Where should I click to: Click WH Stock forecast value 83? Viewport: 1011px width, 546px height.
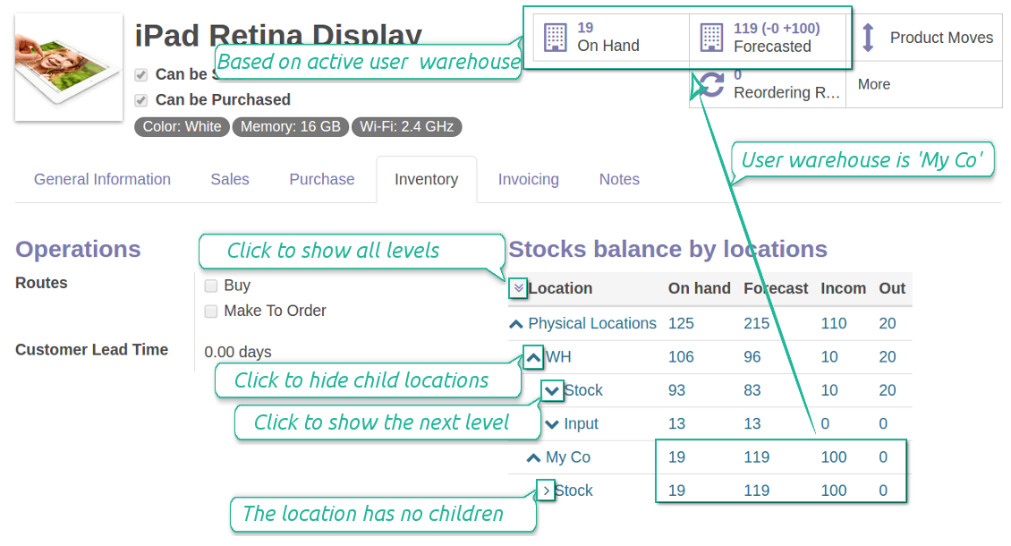pos(752,390)
